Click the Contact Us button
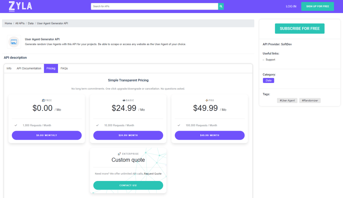This screenshot has height=198, width=343. [x=128, y=185]
